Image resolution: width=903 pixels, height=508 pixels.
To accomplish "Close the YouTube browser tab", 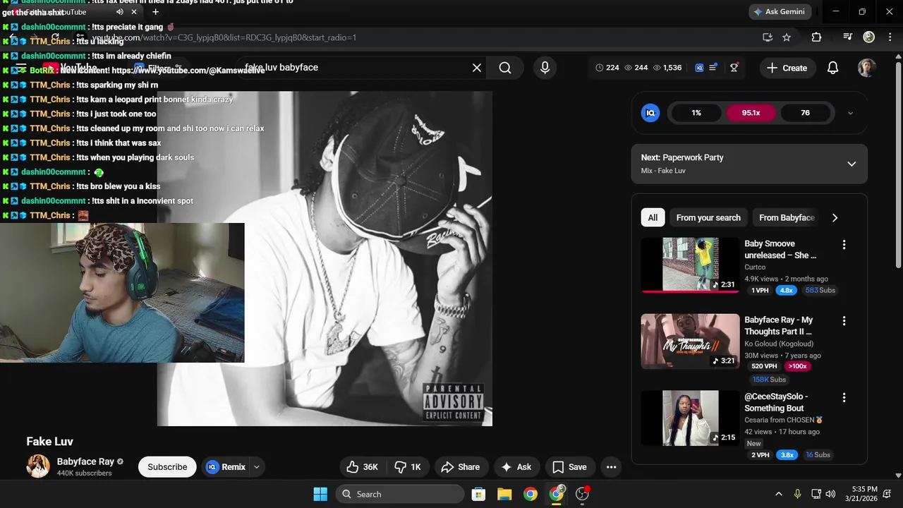I will click(134, 12).
